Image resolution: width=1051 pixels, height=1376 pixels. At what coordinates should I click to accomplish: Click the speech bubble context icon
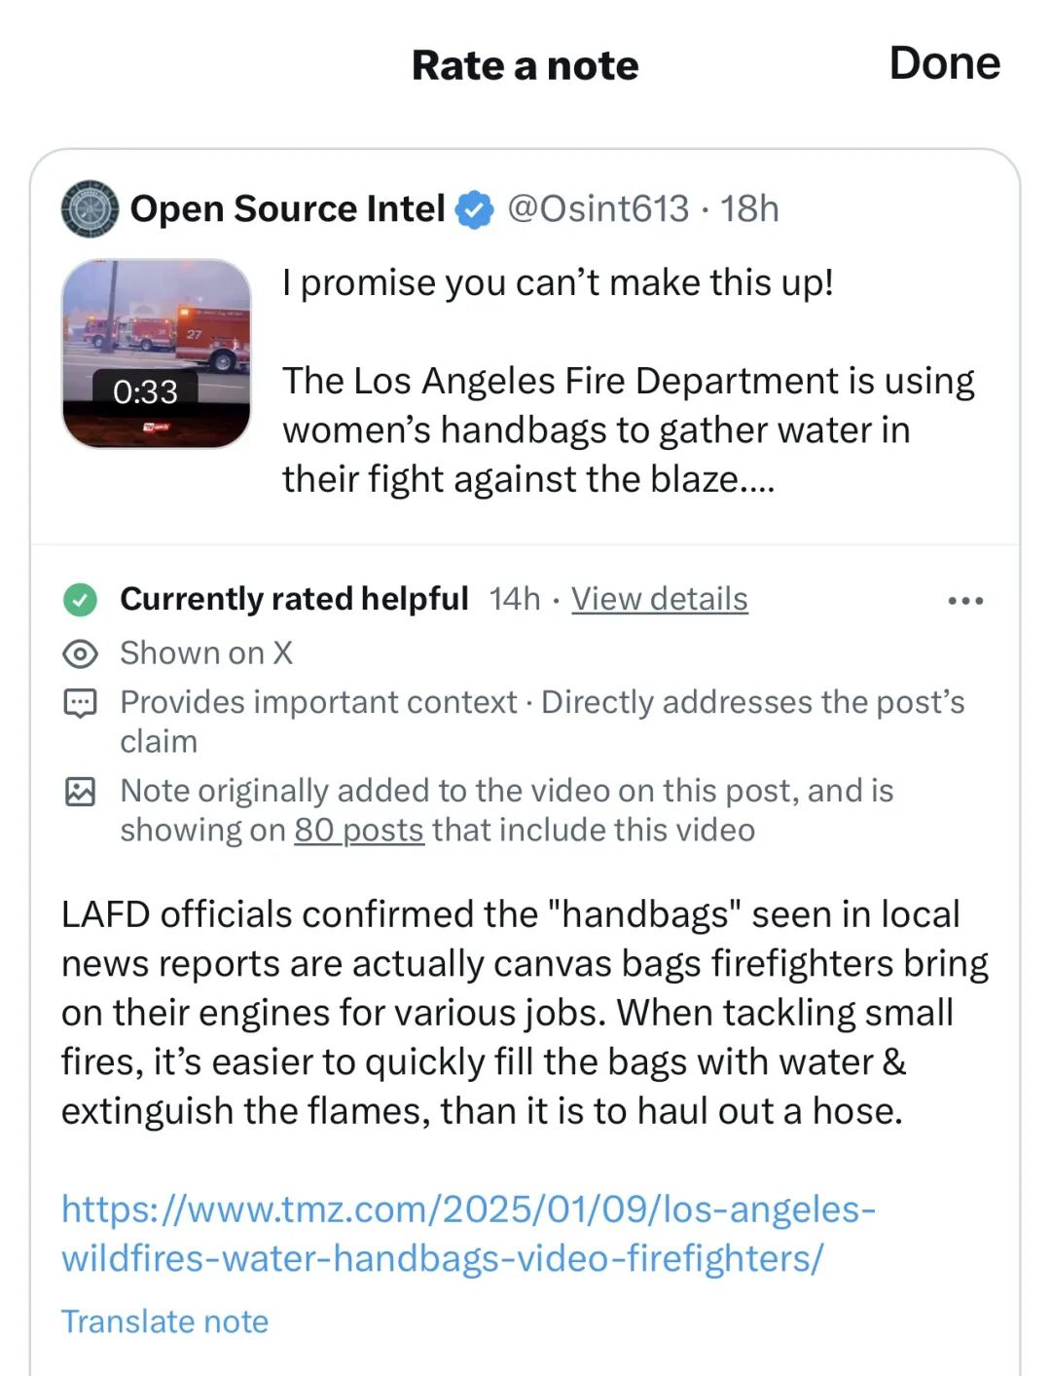(80, 703)
